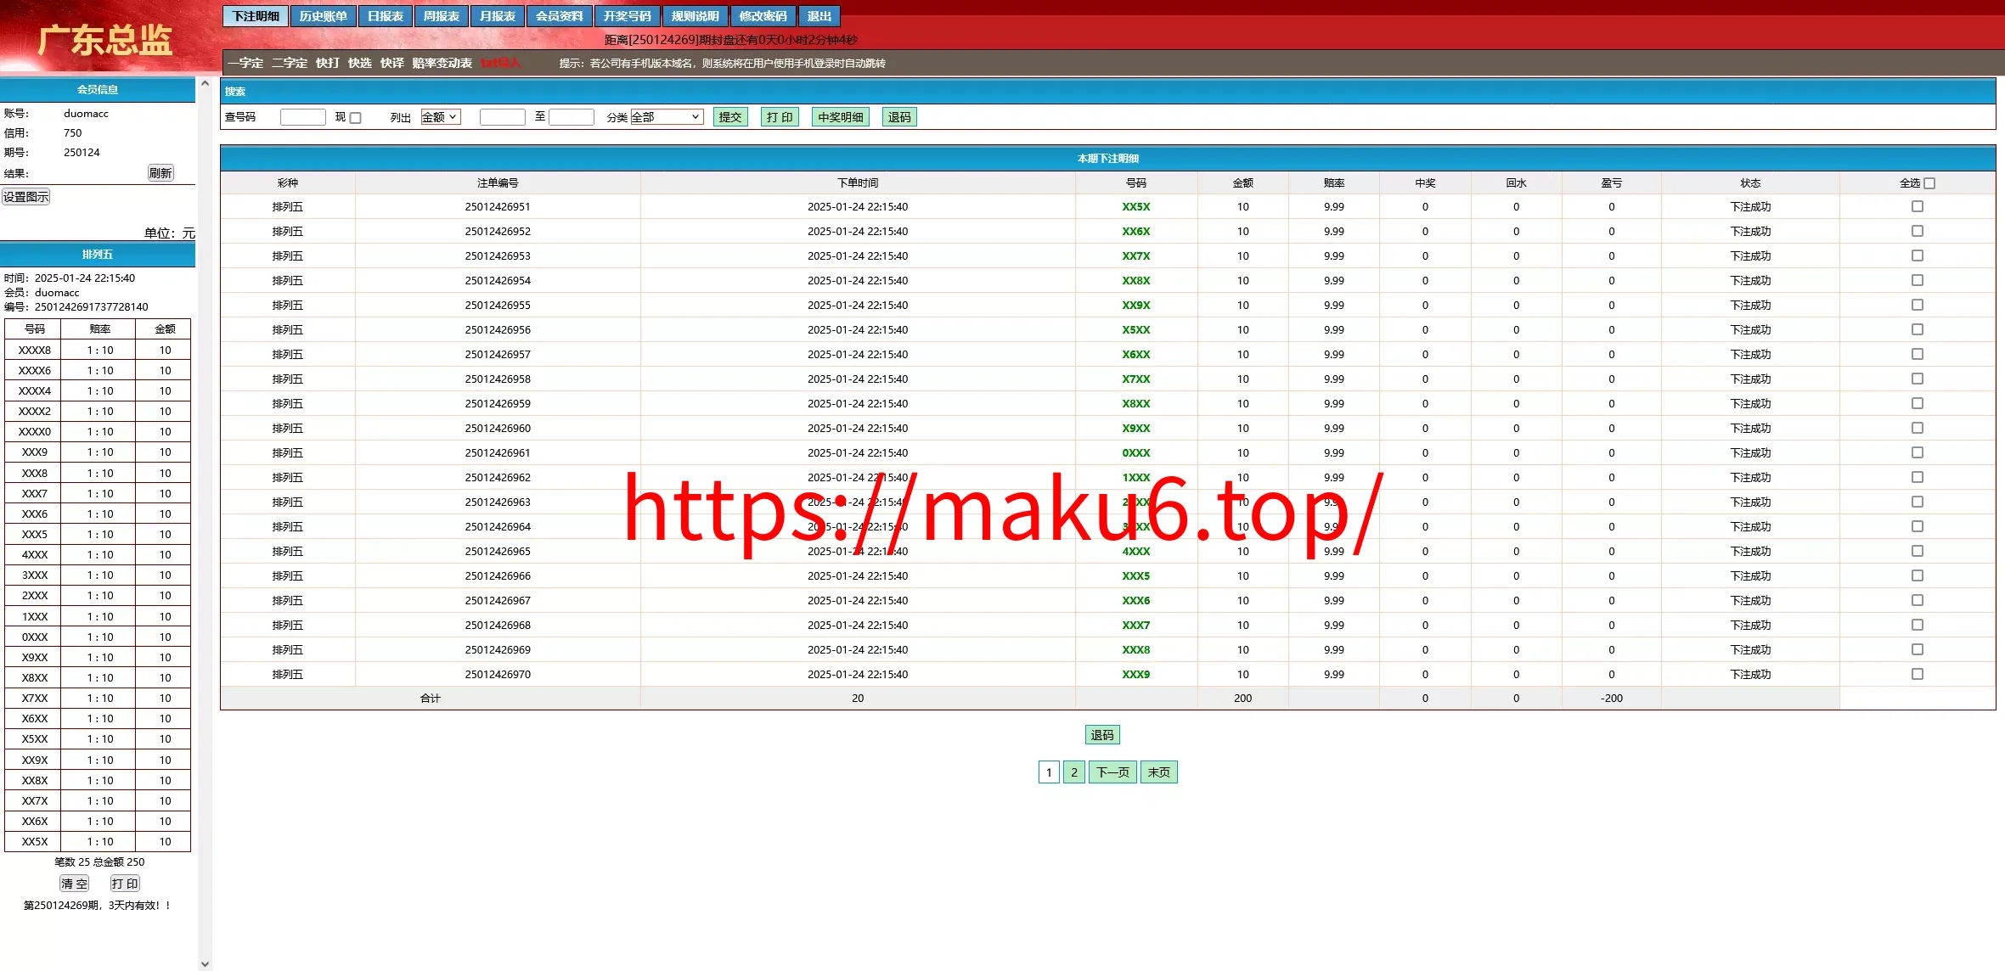Go to the 周报表 tab
The image size is (2005, 971).
tap(441, 16)
